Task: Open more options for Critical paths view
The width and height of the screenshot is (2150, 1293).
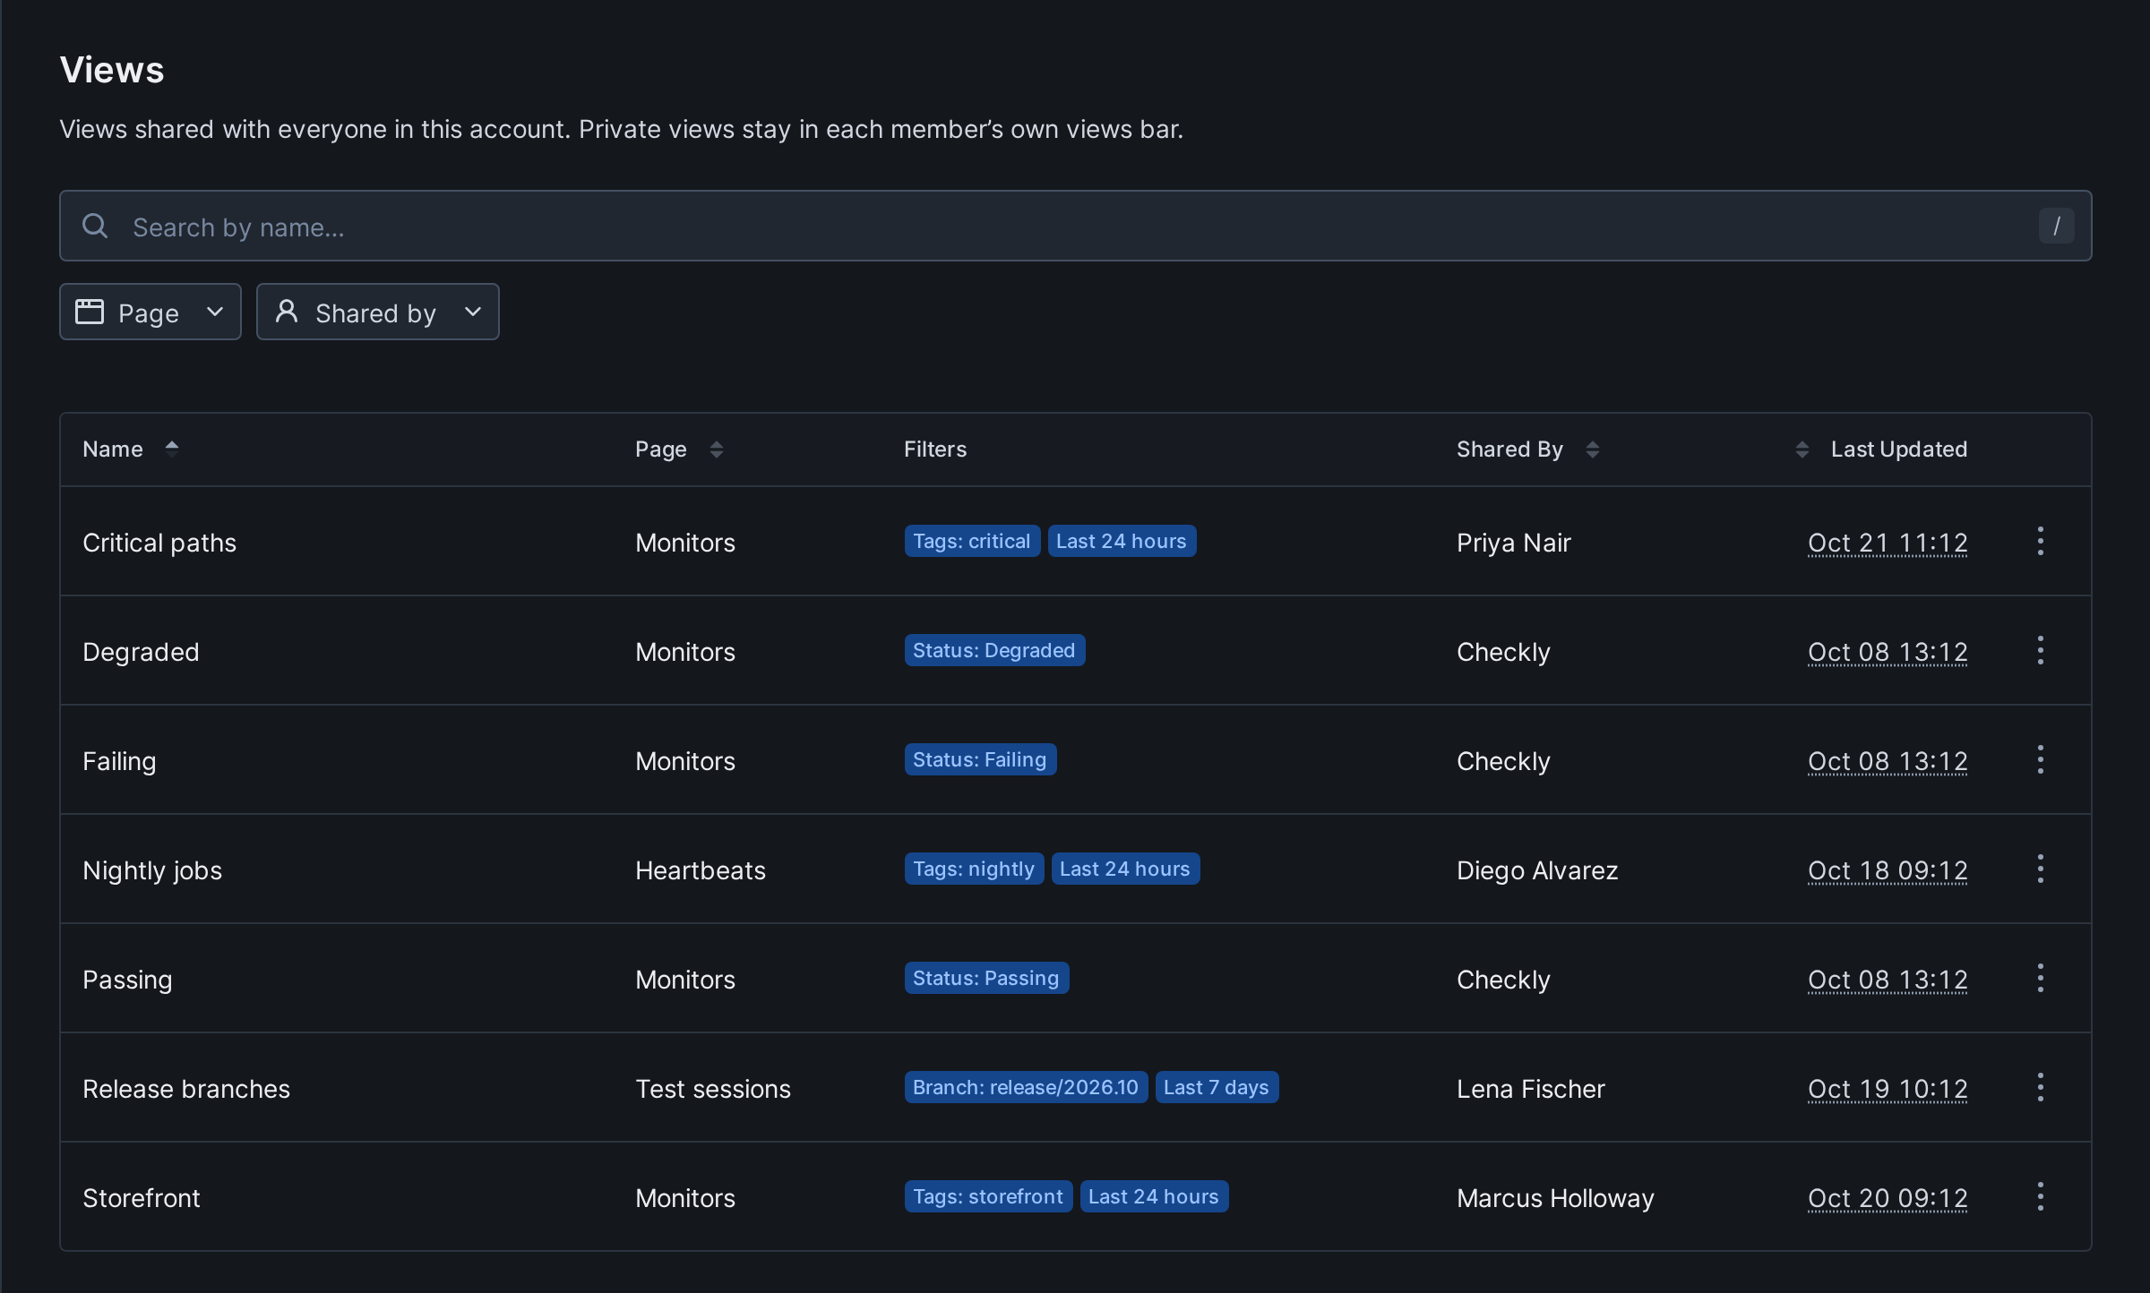Action: (2041, 541)
